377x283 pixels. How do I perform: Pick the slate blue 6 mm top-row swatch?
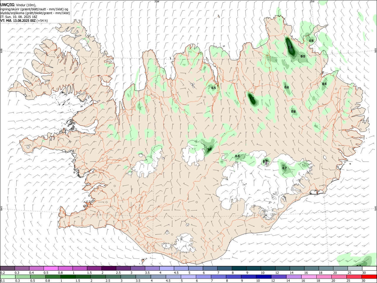210,268
